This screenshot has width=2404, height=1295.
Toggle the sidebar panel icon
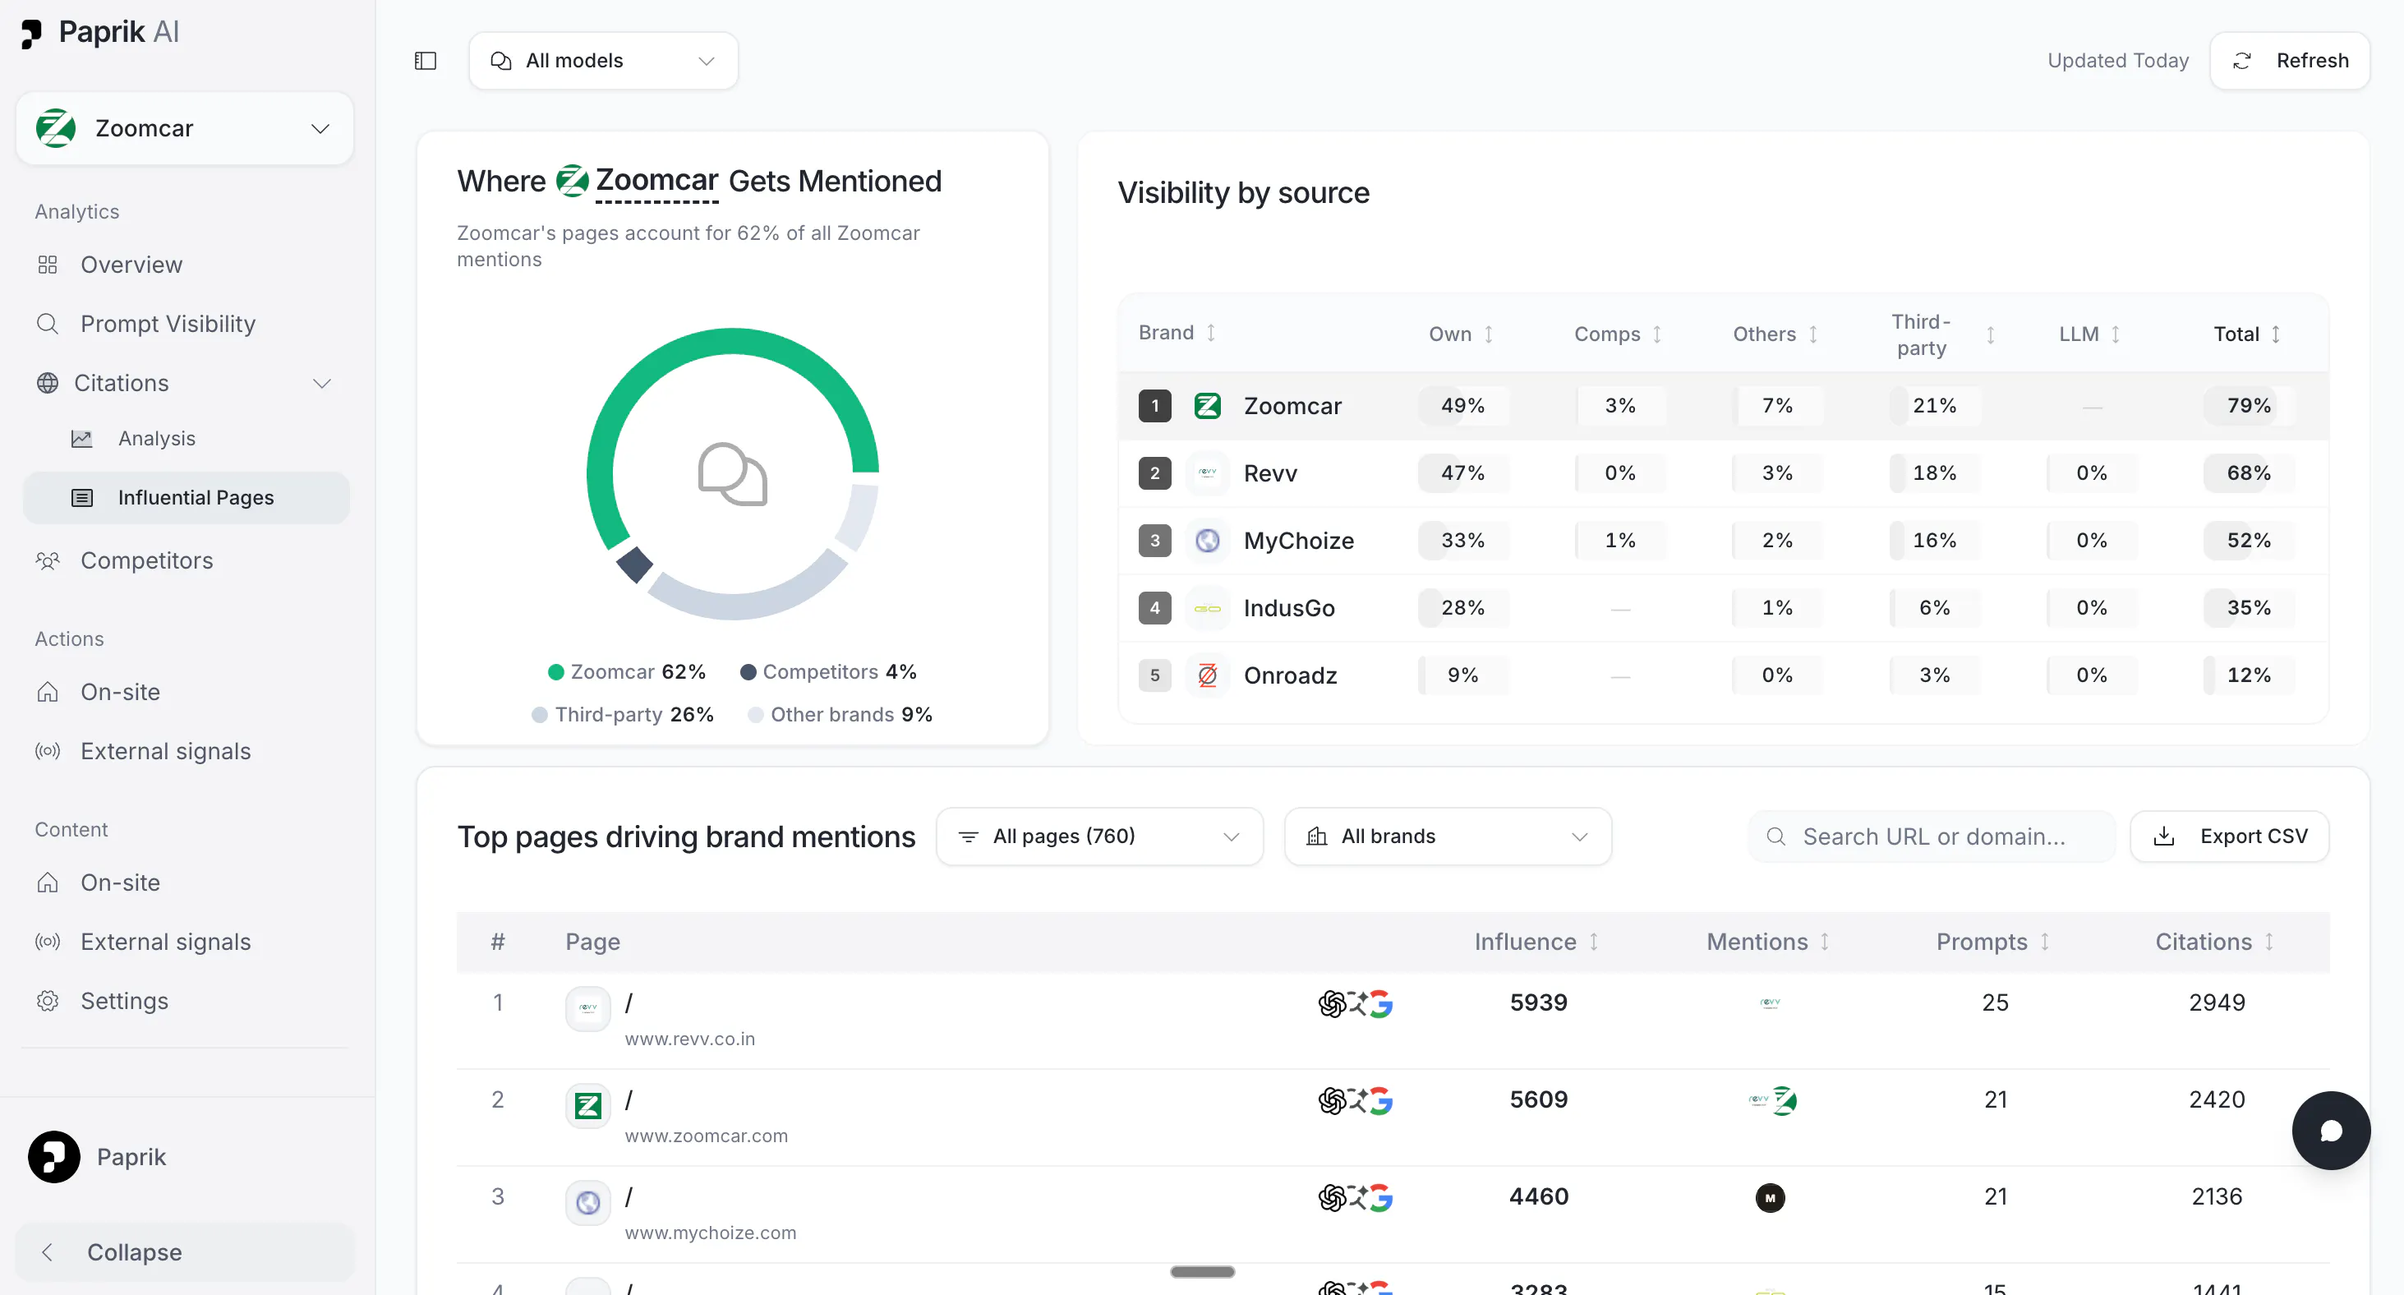point(426,61)
